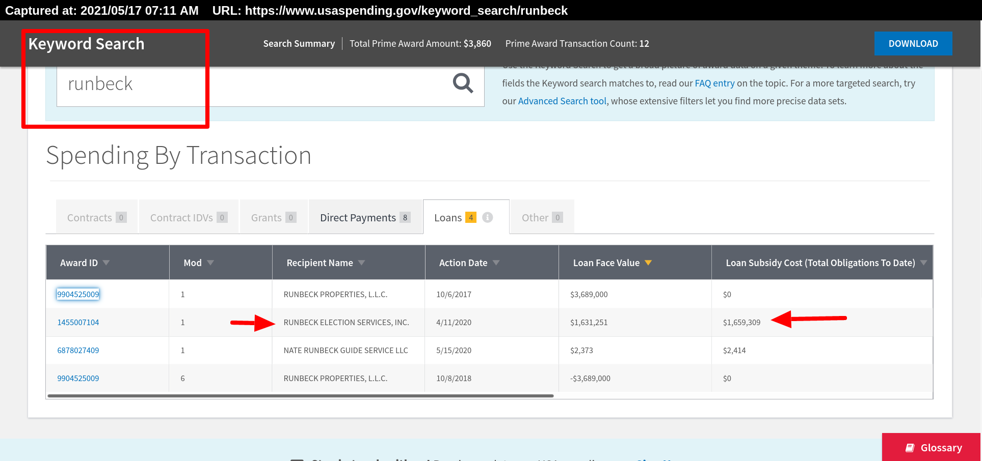Open the Glossary panel
Viewport: 982px width, 461px height.
[932, 447]
